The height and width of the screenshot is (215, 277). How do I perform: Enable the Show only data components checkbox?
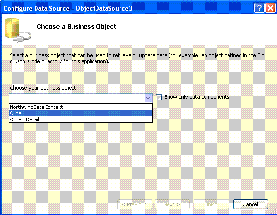pos(158,97)
